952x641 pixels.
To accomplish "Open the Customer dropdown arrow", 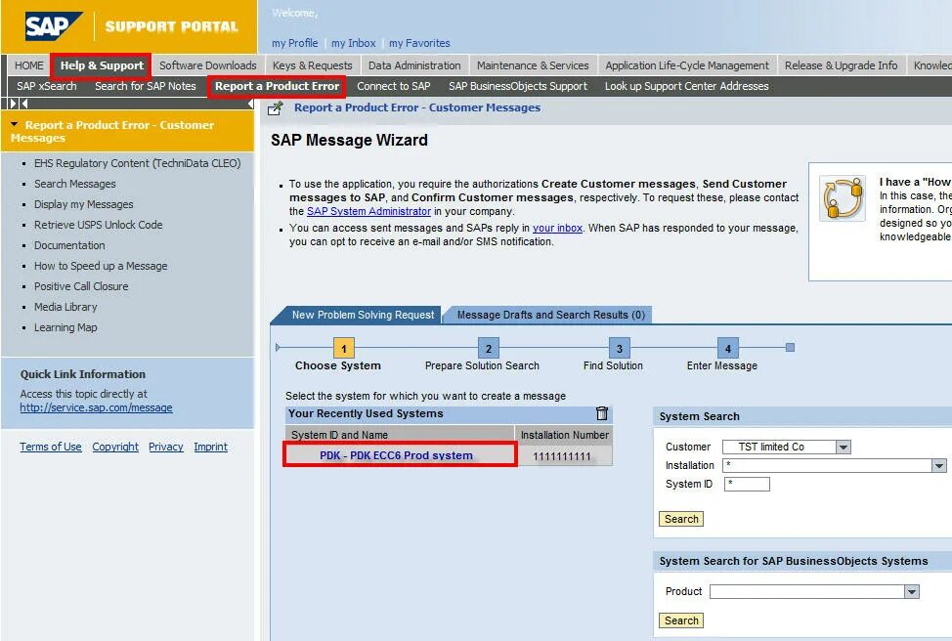I will [843, 448].
